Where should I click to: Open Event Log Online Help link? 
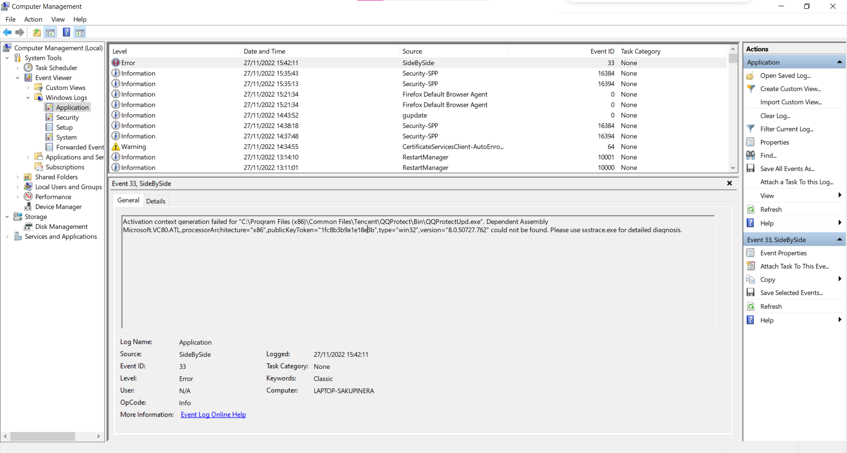(213, 415)
